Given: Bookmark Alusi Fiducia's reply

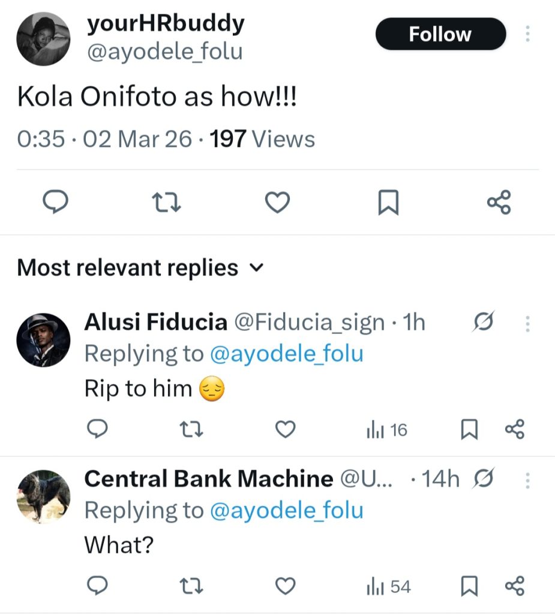Looking at the screenshot, I should click(x=469, y=429).
